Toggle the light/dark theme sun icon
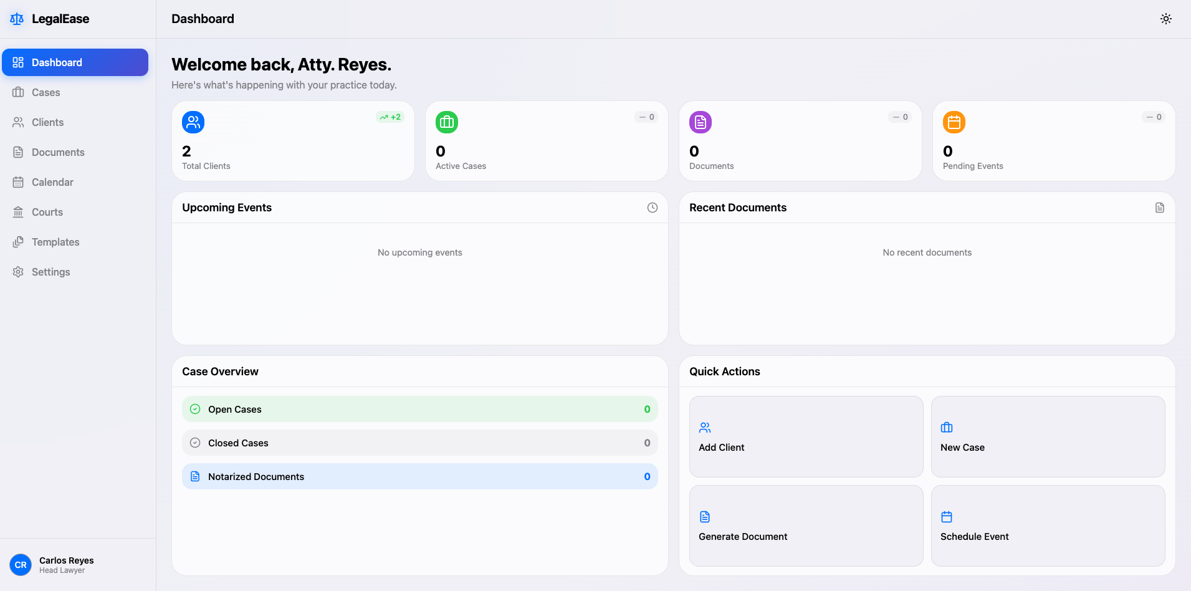 1165,19
